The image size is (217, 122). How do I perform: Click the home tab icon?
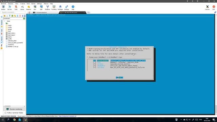(x=29, y=13)
